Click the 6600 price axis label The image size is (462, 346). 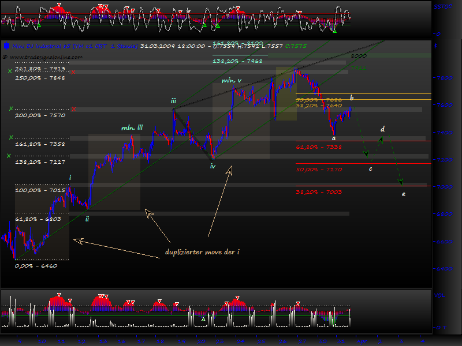444,241
